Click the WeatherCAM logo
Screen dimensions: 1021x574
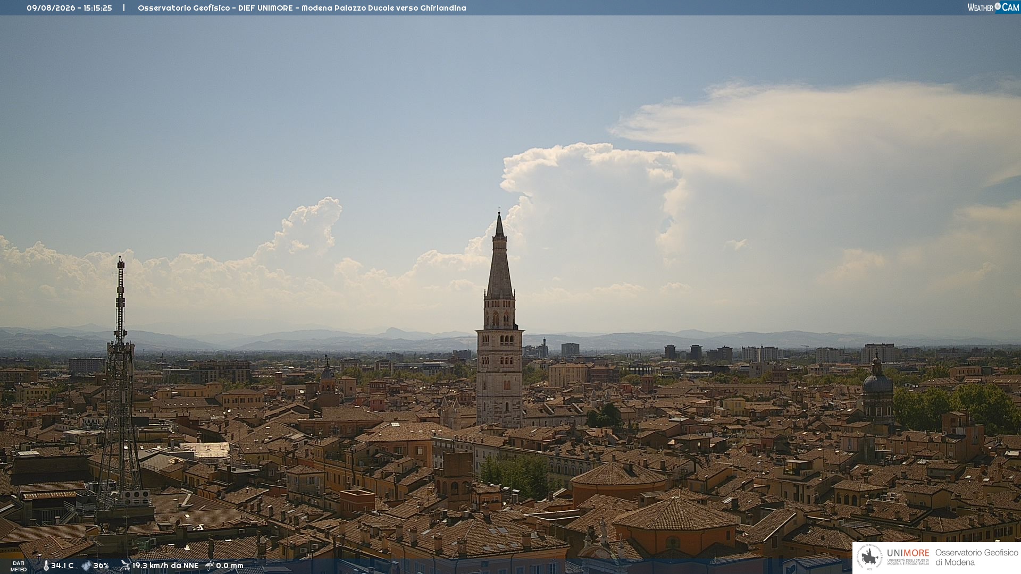point(993,7)
